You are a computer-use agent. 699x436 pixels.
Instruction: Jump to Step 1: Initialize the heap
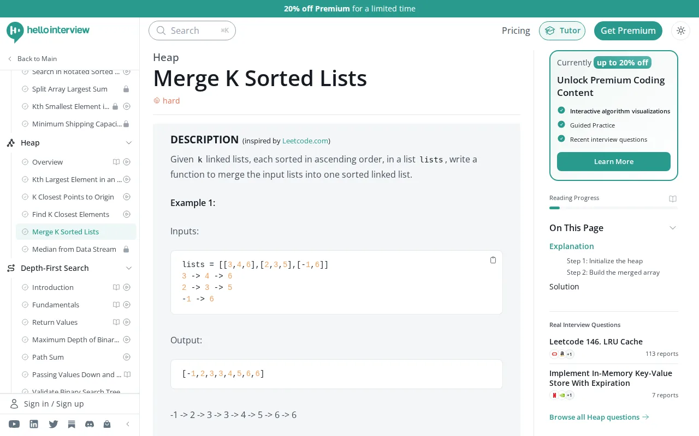click(605, 261)
